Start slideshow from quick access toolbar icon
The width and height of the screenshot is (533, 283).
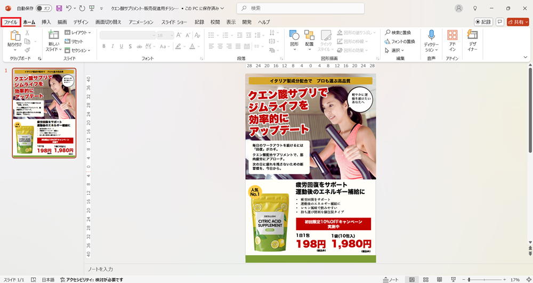point(92,8)
